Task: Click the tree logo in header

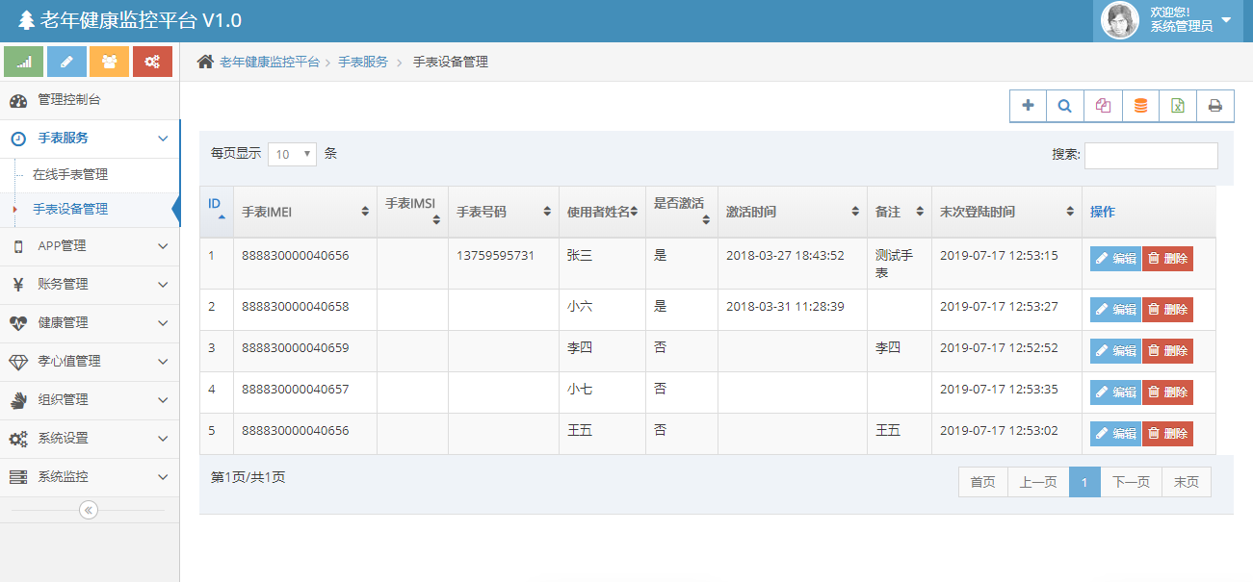Action: tap(26, 20)
